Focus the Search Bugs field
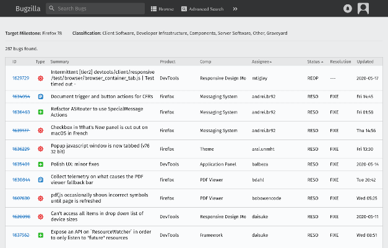The image size is (388, 248). pos(95,9)
